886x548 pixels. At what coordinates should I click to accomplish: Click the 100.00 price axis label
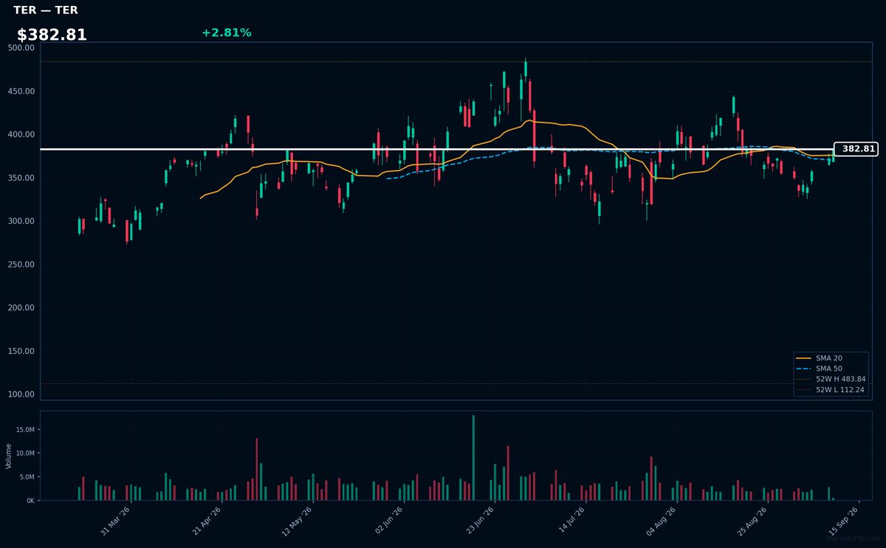(x=21, y=394)
